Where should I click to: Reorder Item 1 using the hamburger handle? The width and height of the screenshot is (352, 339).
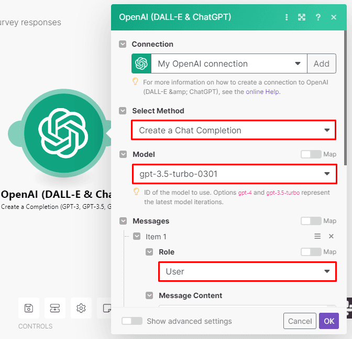tap(317, 236)
